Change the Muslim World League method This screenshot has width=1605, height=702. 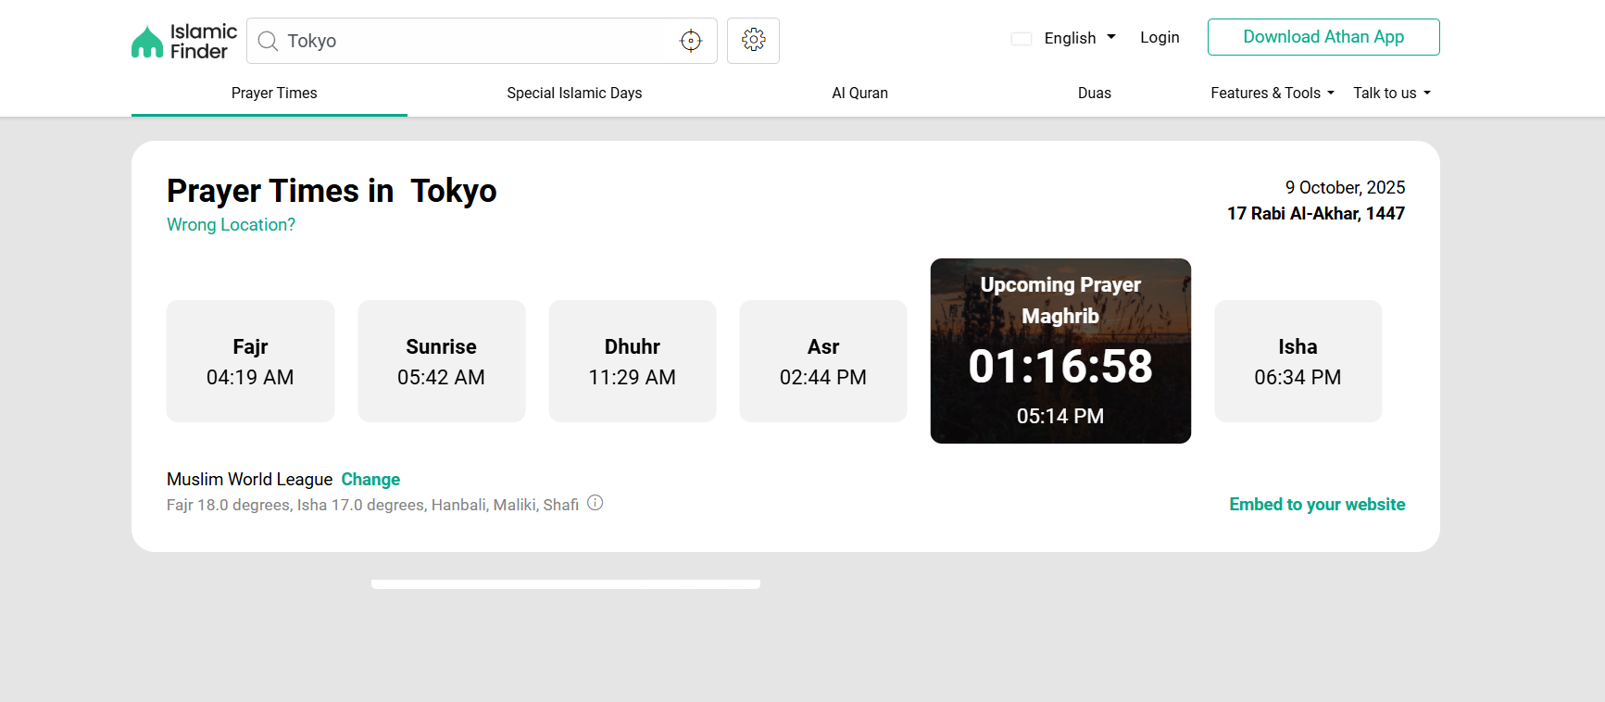click(370, 479)
